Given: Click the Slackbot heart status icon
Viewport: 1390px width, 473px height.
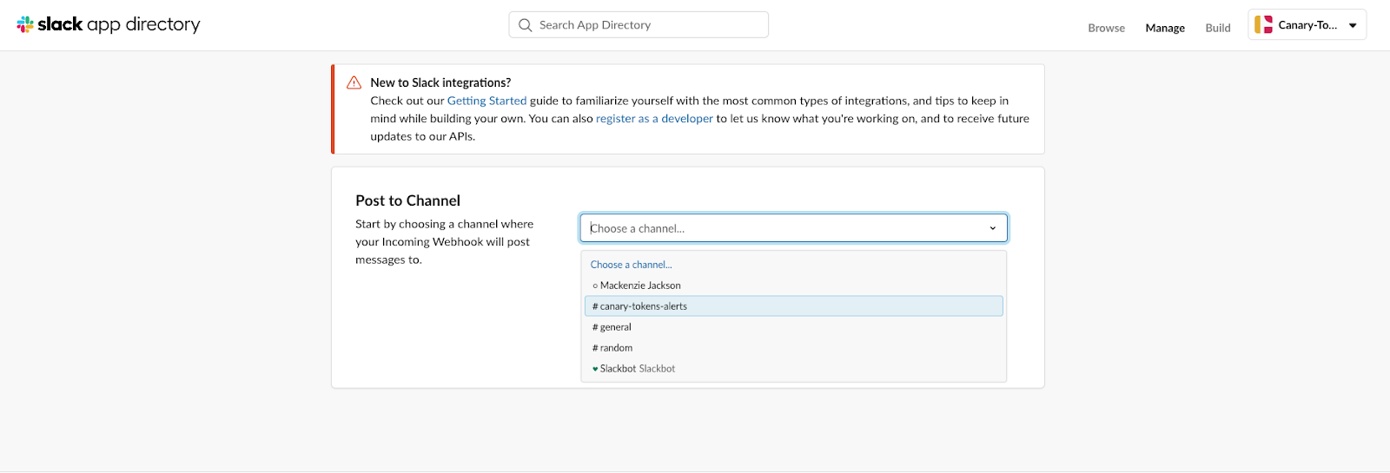Looking at the screenshot, I should [x=595, y=369].
